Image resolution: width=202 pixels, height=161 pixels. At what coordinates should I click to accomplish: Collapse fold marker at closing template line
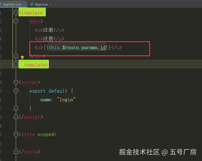coord(16,64)
